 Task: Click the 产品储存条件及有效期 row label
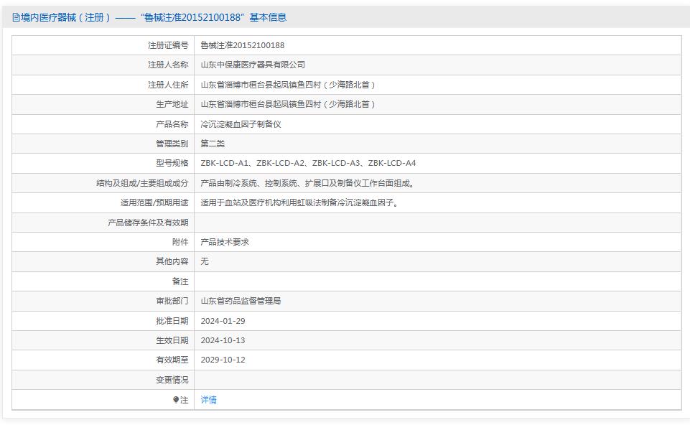(148, 223)
